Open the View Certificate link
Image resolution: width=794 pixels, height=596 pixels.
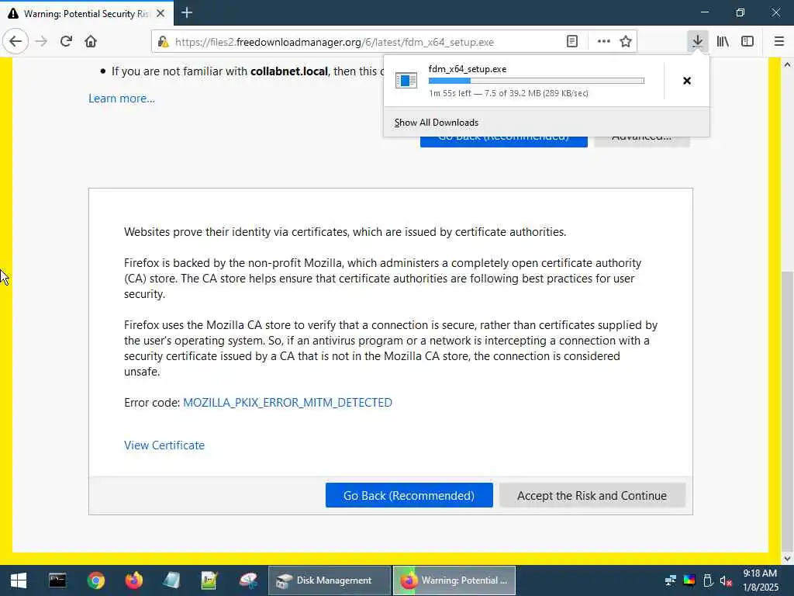(164, 445)
